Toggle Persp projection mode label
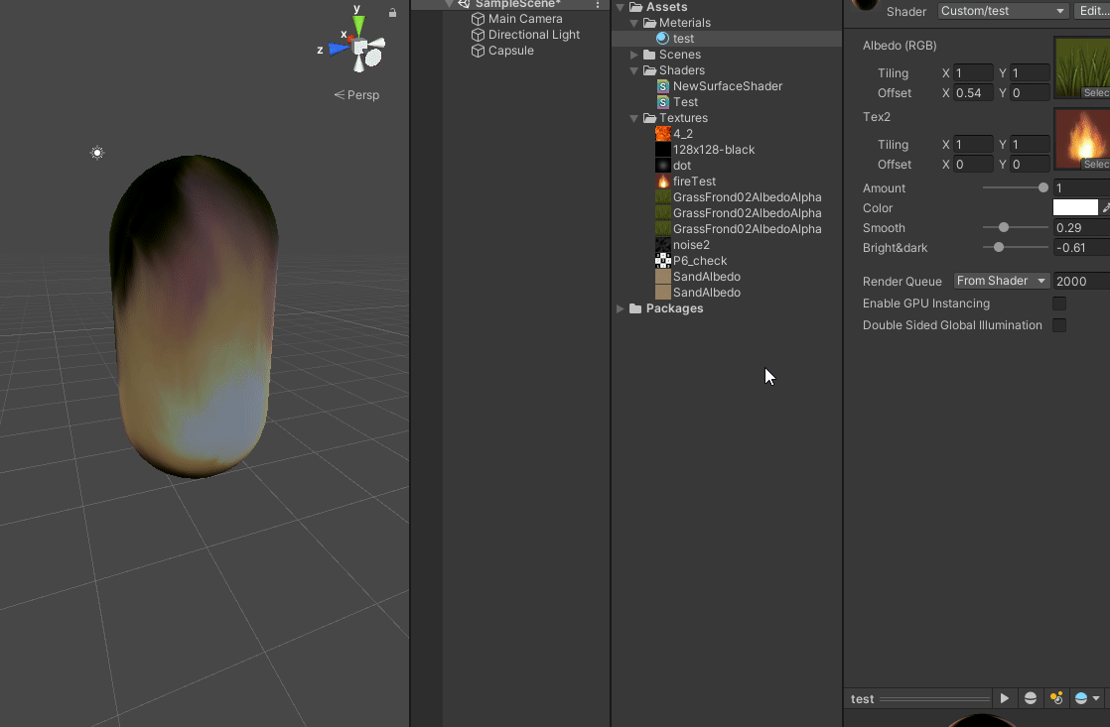This screenshot has width=1110, height=727. (356, 95)
